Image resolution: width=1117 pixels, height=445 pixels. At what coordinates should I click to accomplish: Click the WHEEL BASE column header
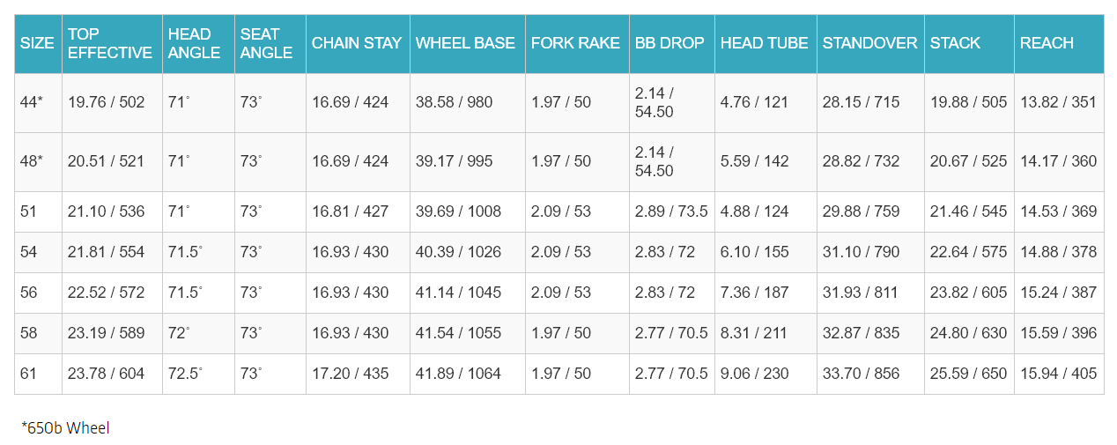click(x=465, y=43)
